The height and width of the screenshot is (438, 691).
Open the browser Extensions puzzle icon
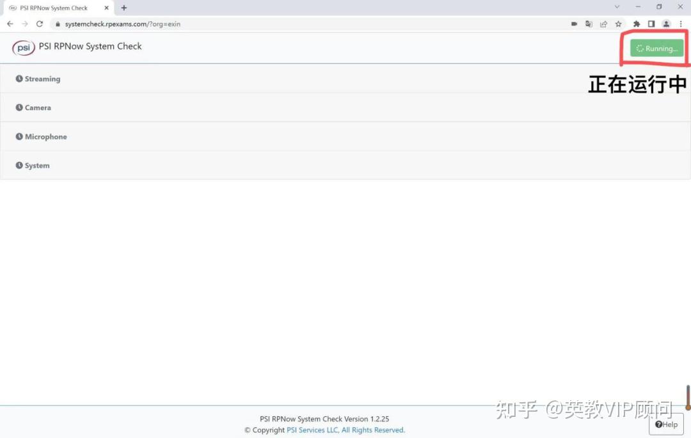click(637, 24)
